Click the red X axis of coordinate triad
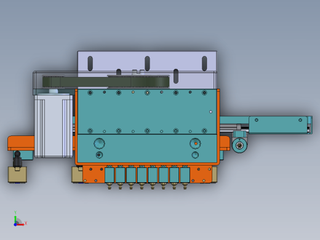The width and height of the screenshot is (320, 240). point(21,225)
